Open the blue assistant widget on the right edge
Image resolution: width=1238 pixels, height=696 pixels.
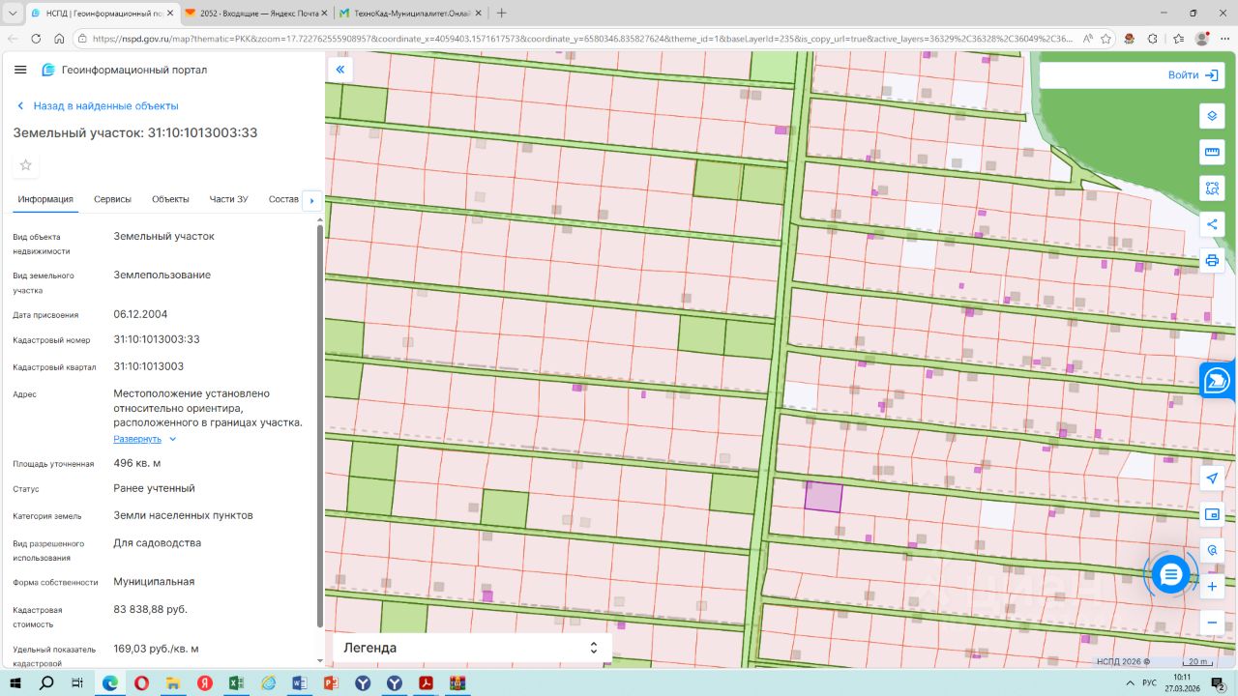tap(1219, 381)
